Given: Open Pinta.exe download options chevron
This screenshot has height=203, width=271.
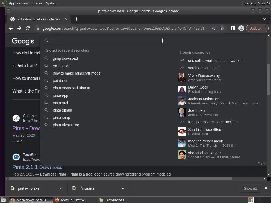Looking at the screenshot, I should (123, 188).
